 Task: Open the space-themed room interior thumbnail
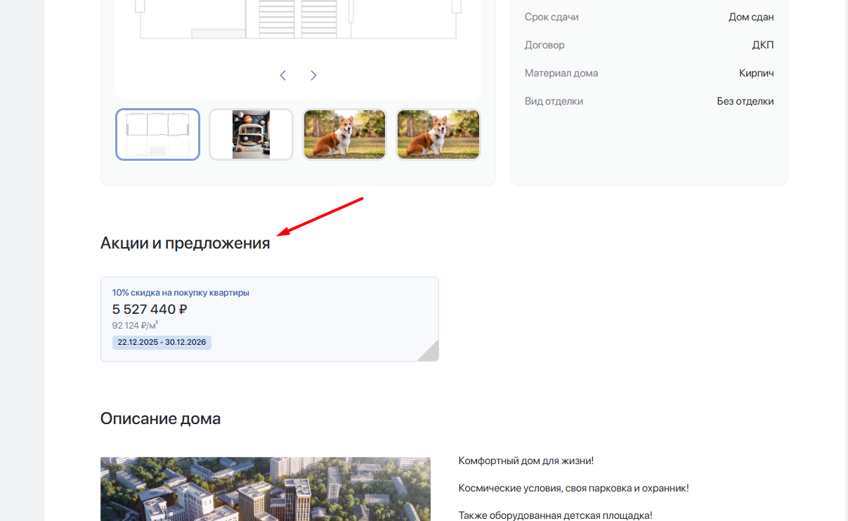tap(251, 134)
